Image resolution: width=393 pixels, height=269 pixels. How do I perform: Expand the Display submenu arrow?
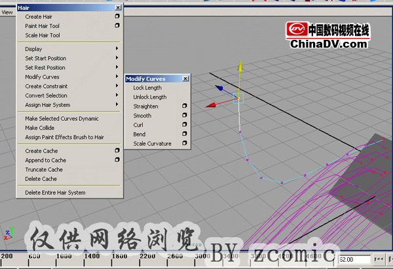[x=117, y=48]
